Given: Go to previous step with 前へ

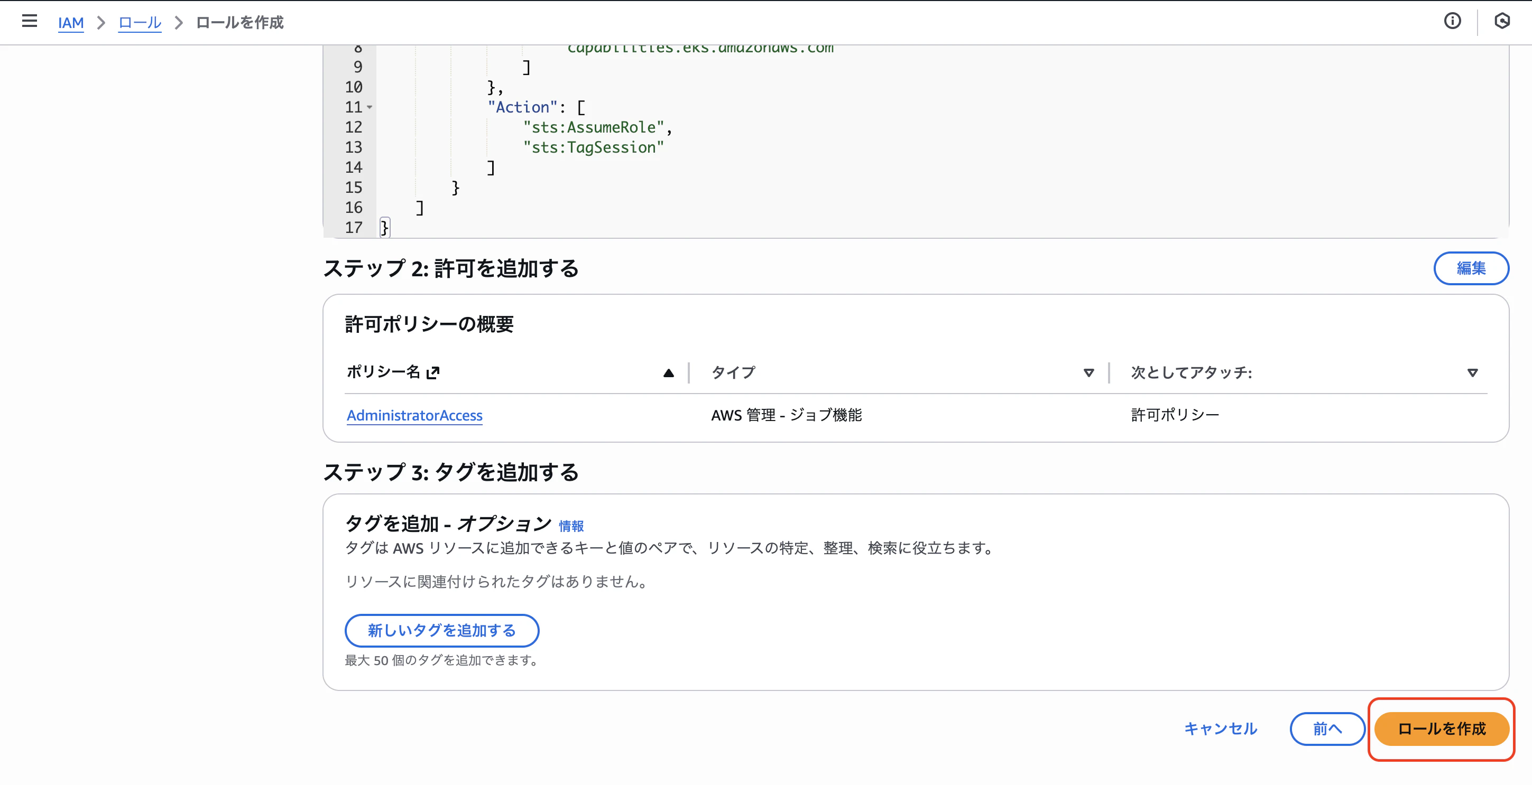Looking at the screenshot, I should 1327,729.
